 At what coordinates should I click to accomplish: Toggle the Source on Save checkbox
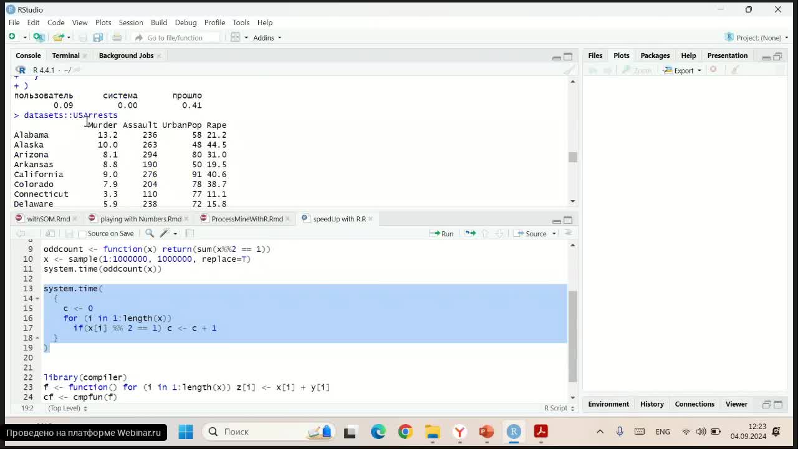(82, 233)
